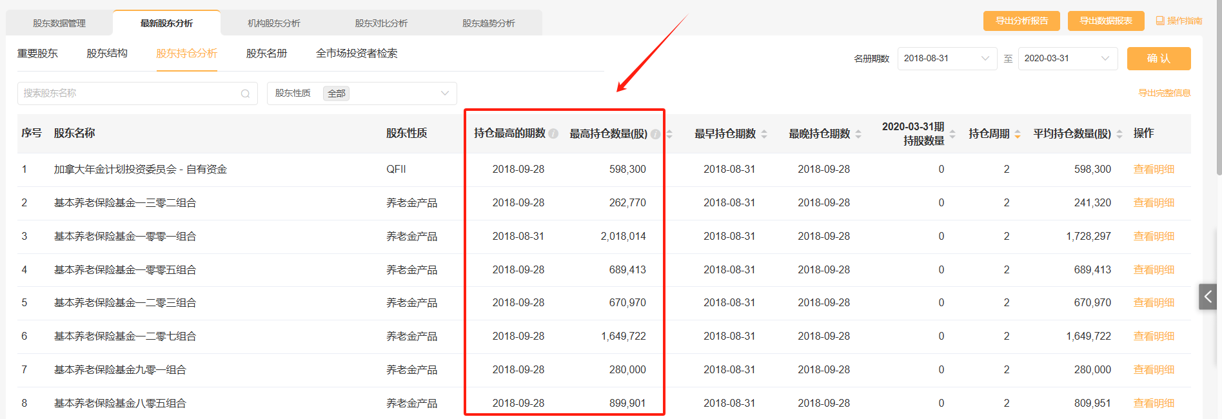Screen dimensions: 1222x419
Task: Sort by 2020-03-31期持股数量 column arrows
Action: (952, 134)
